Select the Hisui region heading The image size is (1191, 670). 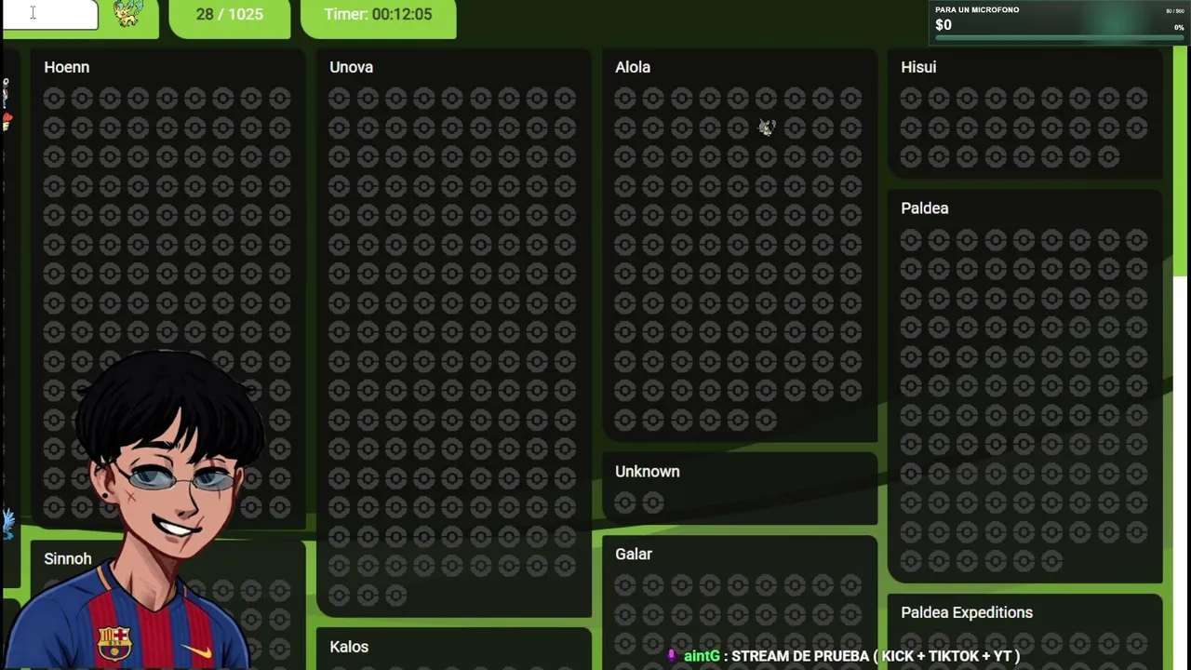coord(918,67)
